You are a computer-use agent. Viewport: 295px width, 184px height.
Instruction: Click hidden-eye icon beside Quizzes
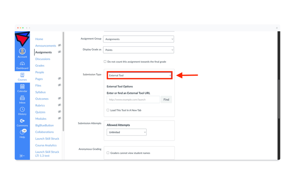tap(59, 112)
